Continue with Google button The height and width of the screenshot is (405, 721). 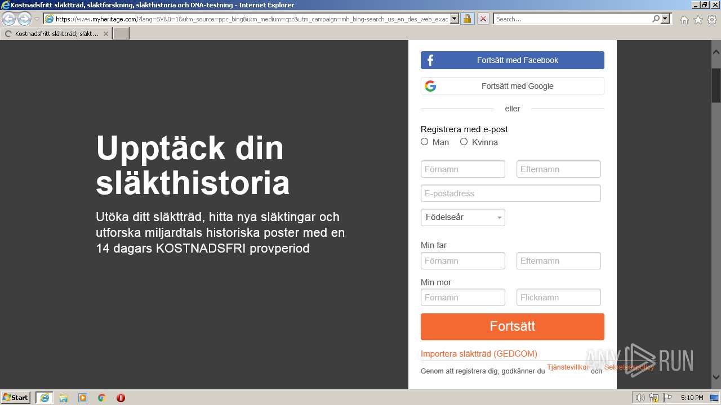click(x=512, y=86)
